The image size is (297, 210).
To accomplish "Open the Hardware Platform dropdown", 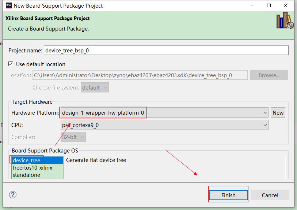I will tap(265, 112).
